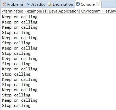Click the word calling in the first output line

(29, 17)
